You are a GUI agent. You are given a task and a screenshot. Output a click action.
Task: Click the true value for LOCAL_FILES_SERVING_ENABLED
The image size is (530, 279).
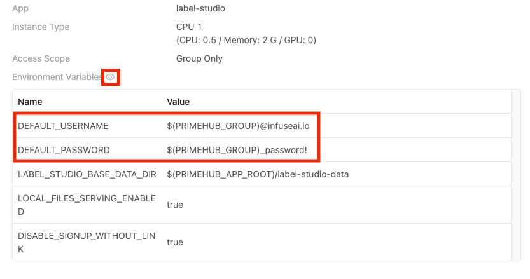click(x=175, y=205)
